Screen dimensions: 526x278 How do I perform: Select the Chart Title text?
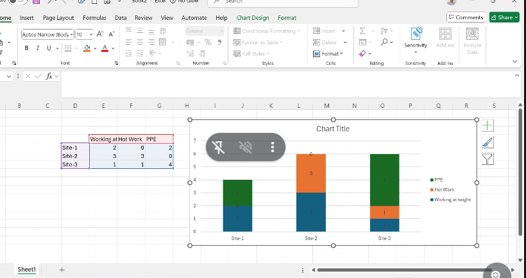click(333, 128)
